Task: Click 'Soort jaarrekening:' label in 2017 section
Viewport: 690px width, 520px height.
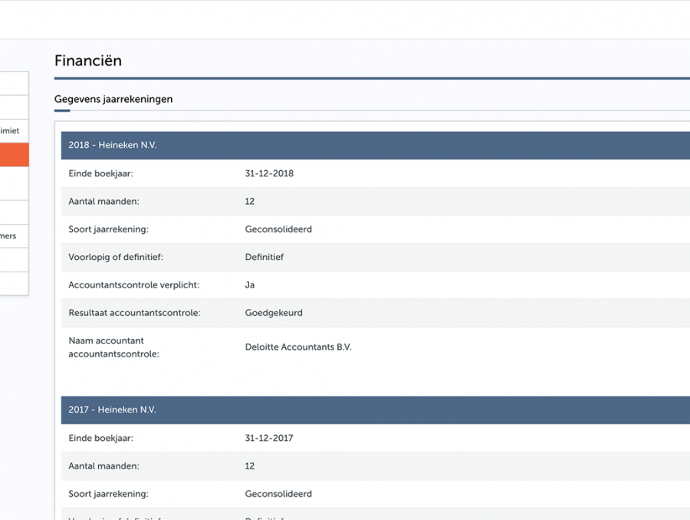Action: [x=108, y=494]
